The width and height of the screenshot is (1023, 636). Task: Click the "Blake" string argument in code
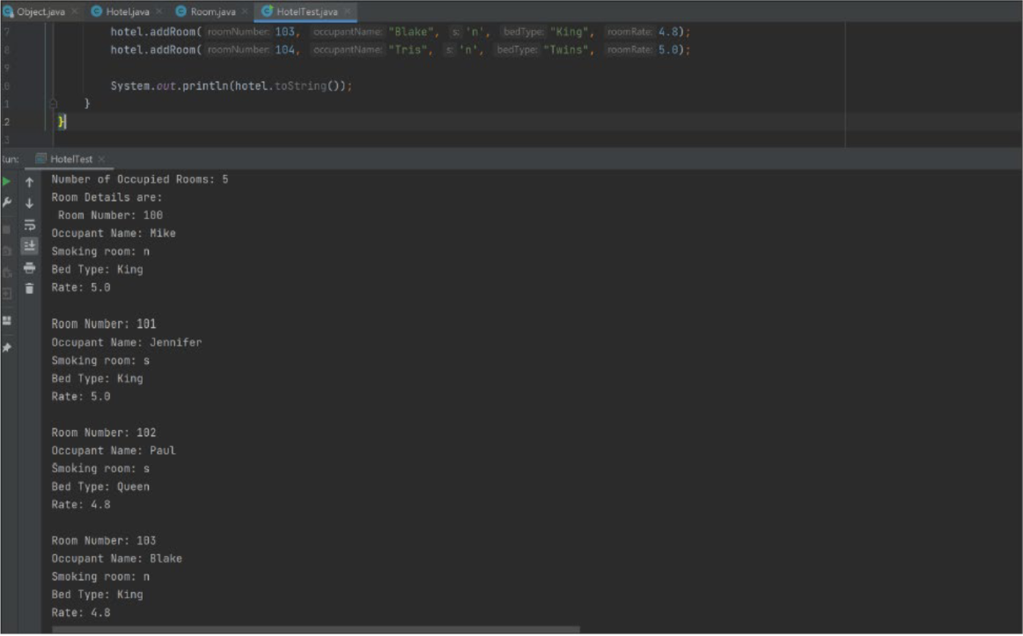tap(413, 32)
